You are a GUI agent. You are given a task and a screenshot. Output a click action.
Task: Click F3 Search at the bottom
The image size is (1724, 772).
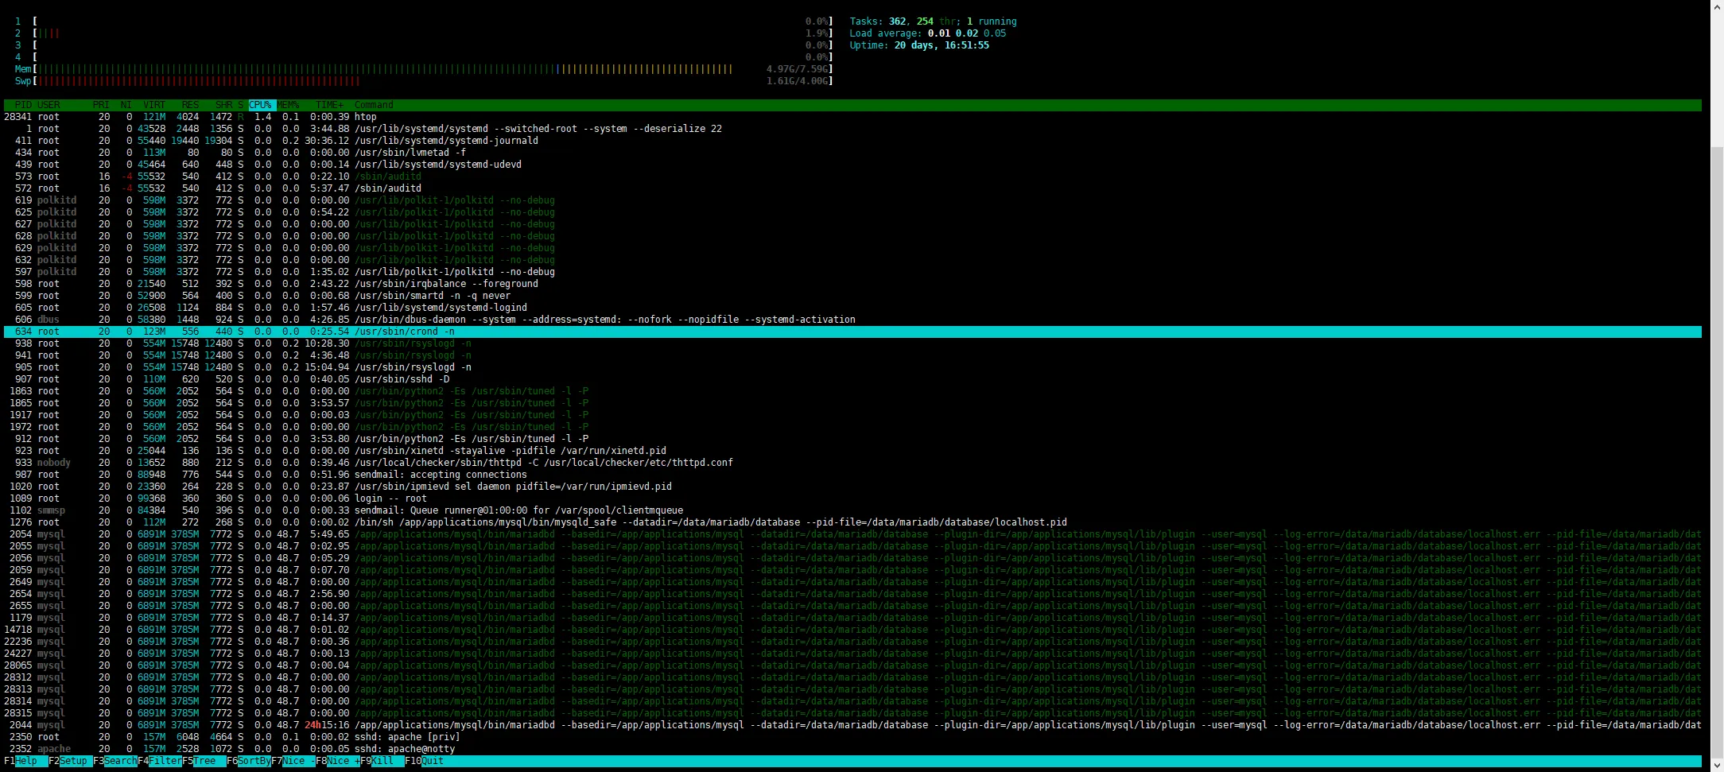pos(119,761)
